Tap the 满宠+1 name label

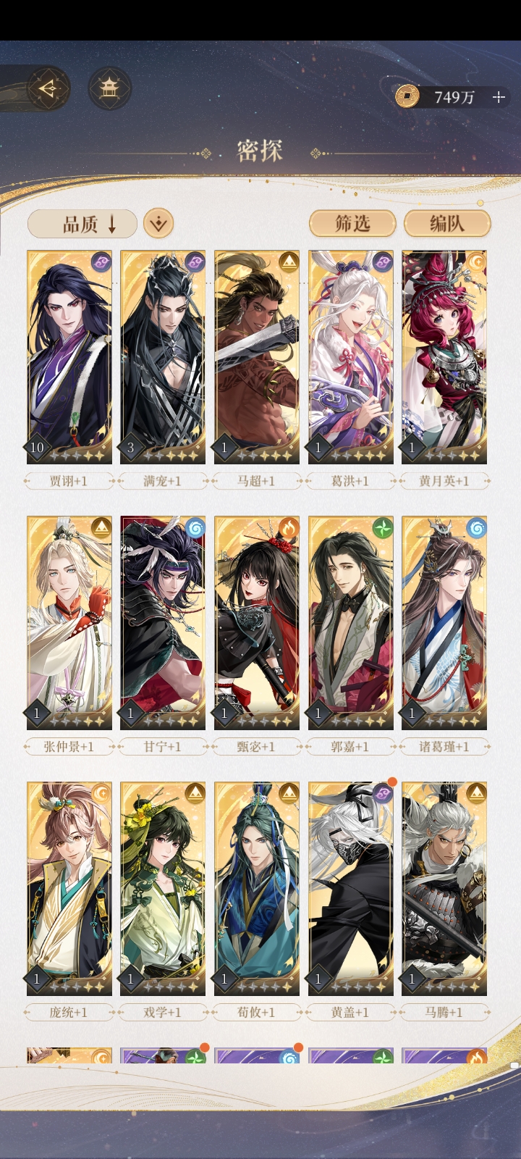[x=162, y=480]
